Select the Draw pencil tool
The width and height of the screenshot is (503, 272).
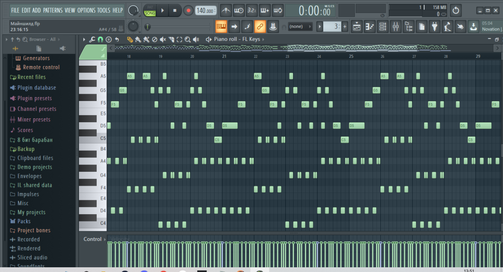tap(130, 39)
